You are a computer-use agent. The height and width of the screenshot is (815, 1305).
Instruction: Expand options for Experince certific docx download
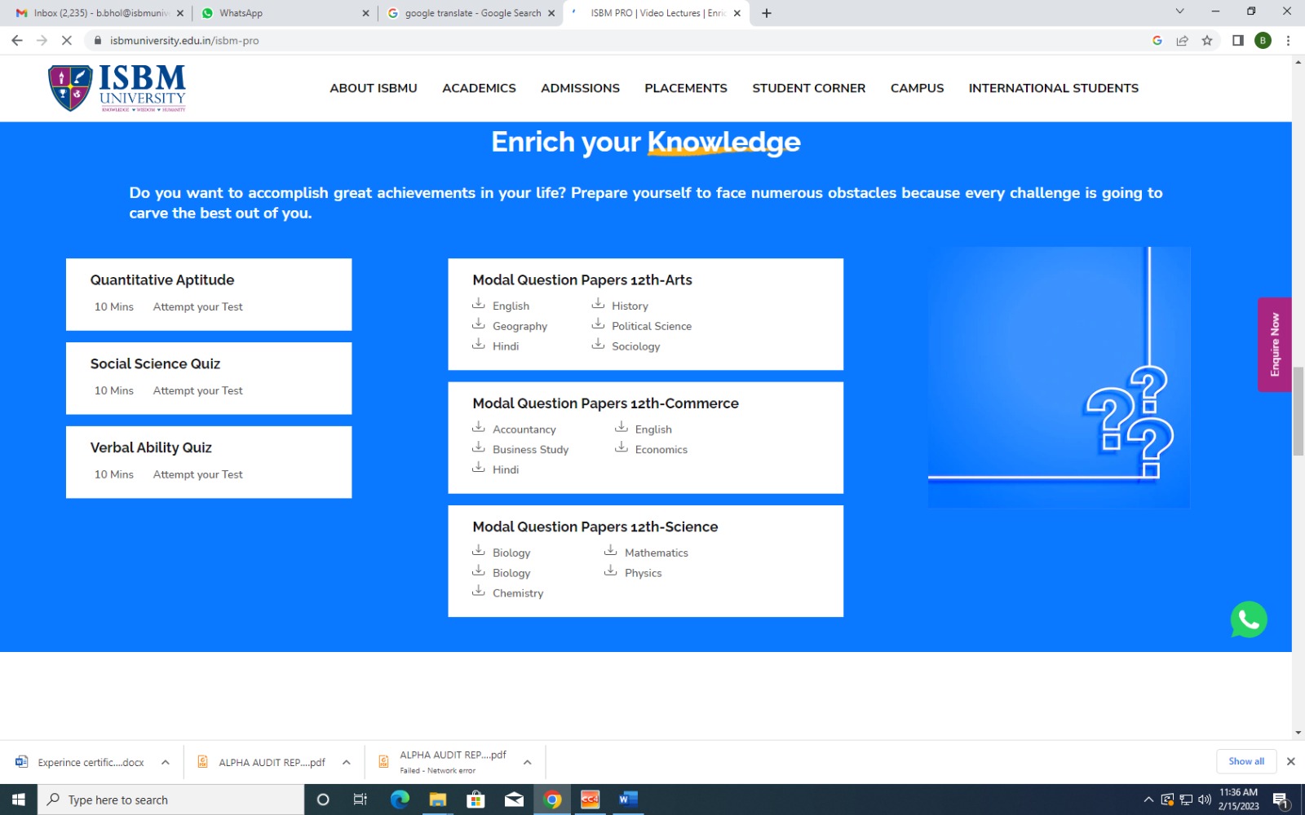[166, 762]
